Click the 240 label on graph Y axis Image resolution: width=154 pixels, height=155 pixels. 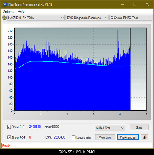(x=10, y=31)
